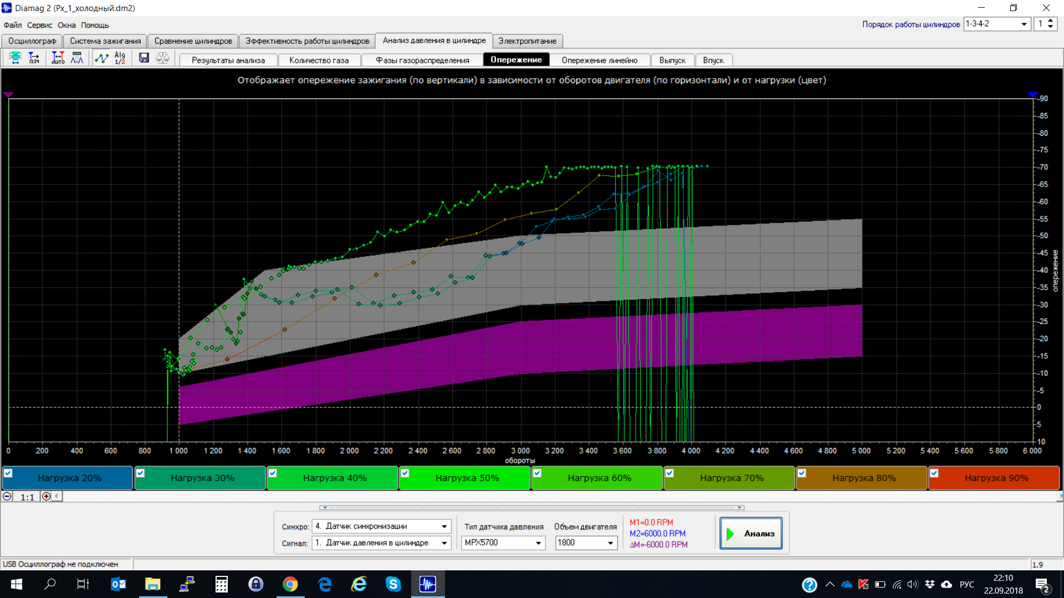Open the cylinder firing order 1-3-4-2 dropdown
1064x598 pixels.
coord(997,24)
